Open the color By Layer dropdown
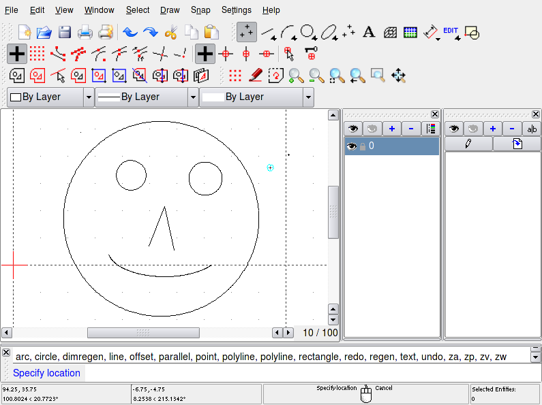 [x=50, y=97]
